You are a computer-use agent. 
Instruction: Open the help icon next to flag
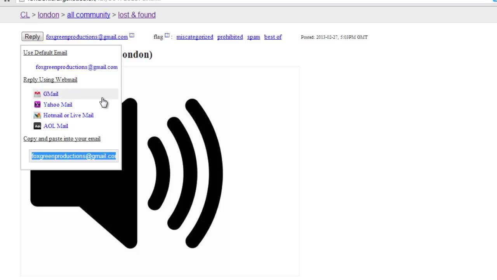pyautogui.click(x=167, y=35)
